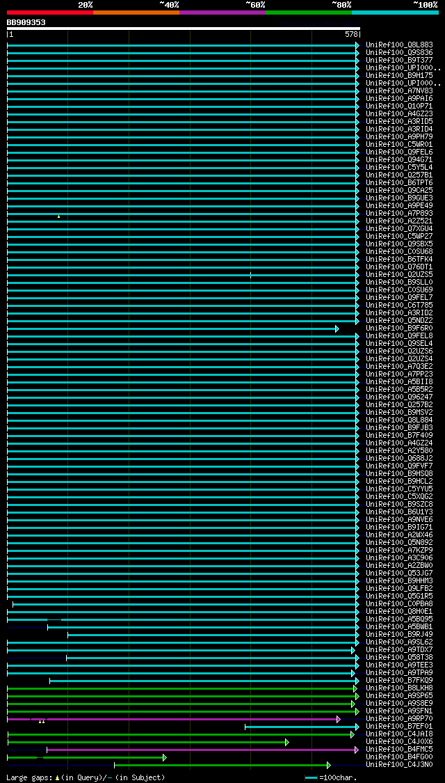The image size is (445, 783).
Task: Click the UniRef100_A7P893 label
Action: point(399,213)
